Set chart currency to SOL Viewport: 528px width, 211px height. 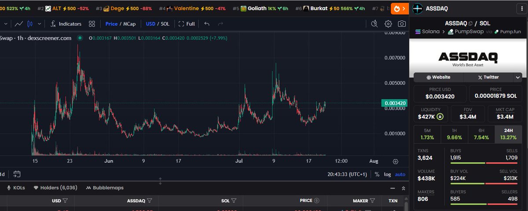(164, 24)
